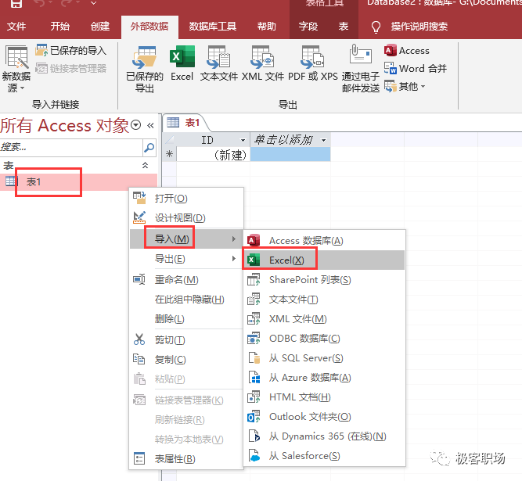The width and height of the screenshot is (522, 481).
Task: Click the Excel export icon in ribbon
Action: 182,63
